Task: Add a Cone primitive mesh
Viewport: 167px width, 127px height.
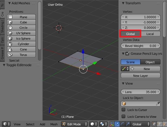Action: tap(21, 49)
